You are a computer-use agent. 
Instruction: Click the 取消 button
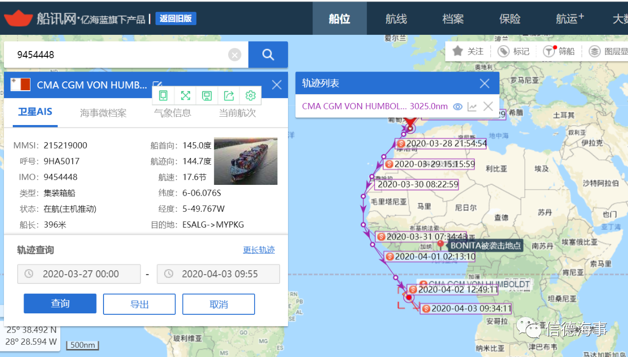pyautogui.click(x=219, y=304)
